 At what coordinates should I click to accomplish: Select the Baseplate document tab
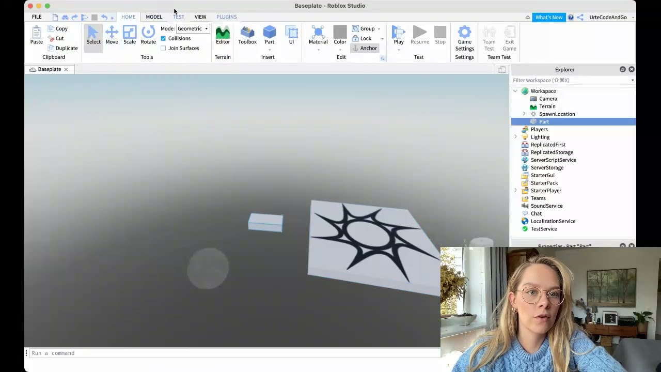(49, 69)
